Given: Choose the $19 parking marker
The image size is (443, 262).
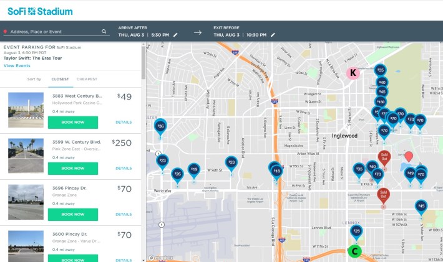Looking at the screenshot, I should [x=194, y=169].
